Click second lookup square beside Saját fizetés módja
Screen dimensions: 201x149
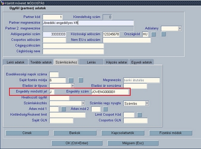[81, 80]
